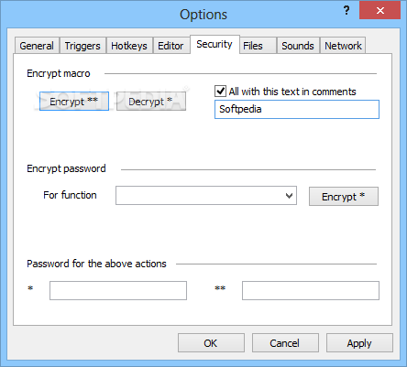
Task: Go to the Editor tab
Action: click(170, 46)
